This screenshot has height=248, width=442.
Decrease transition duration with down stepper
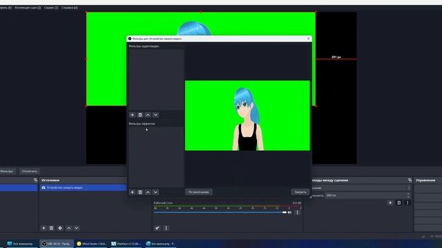408,196
